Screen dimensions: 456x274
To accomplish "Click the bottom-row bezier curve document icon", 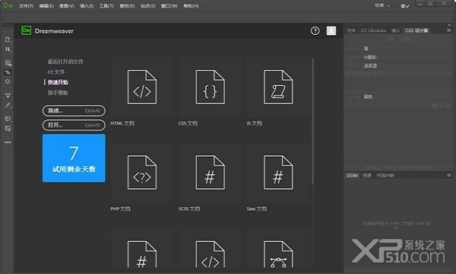I will point(278,254).
